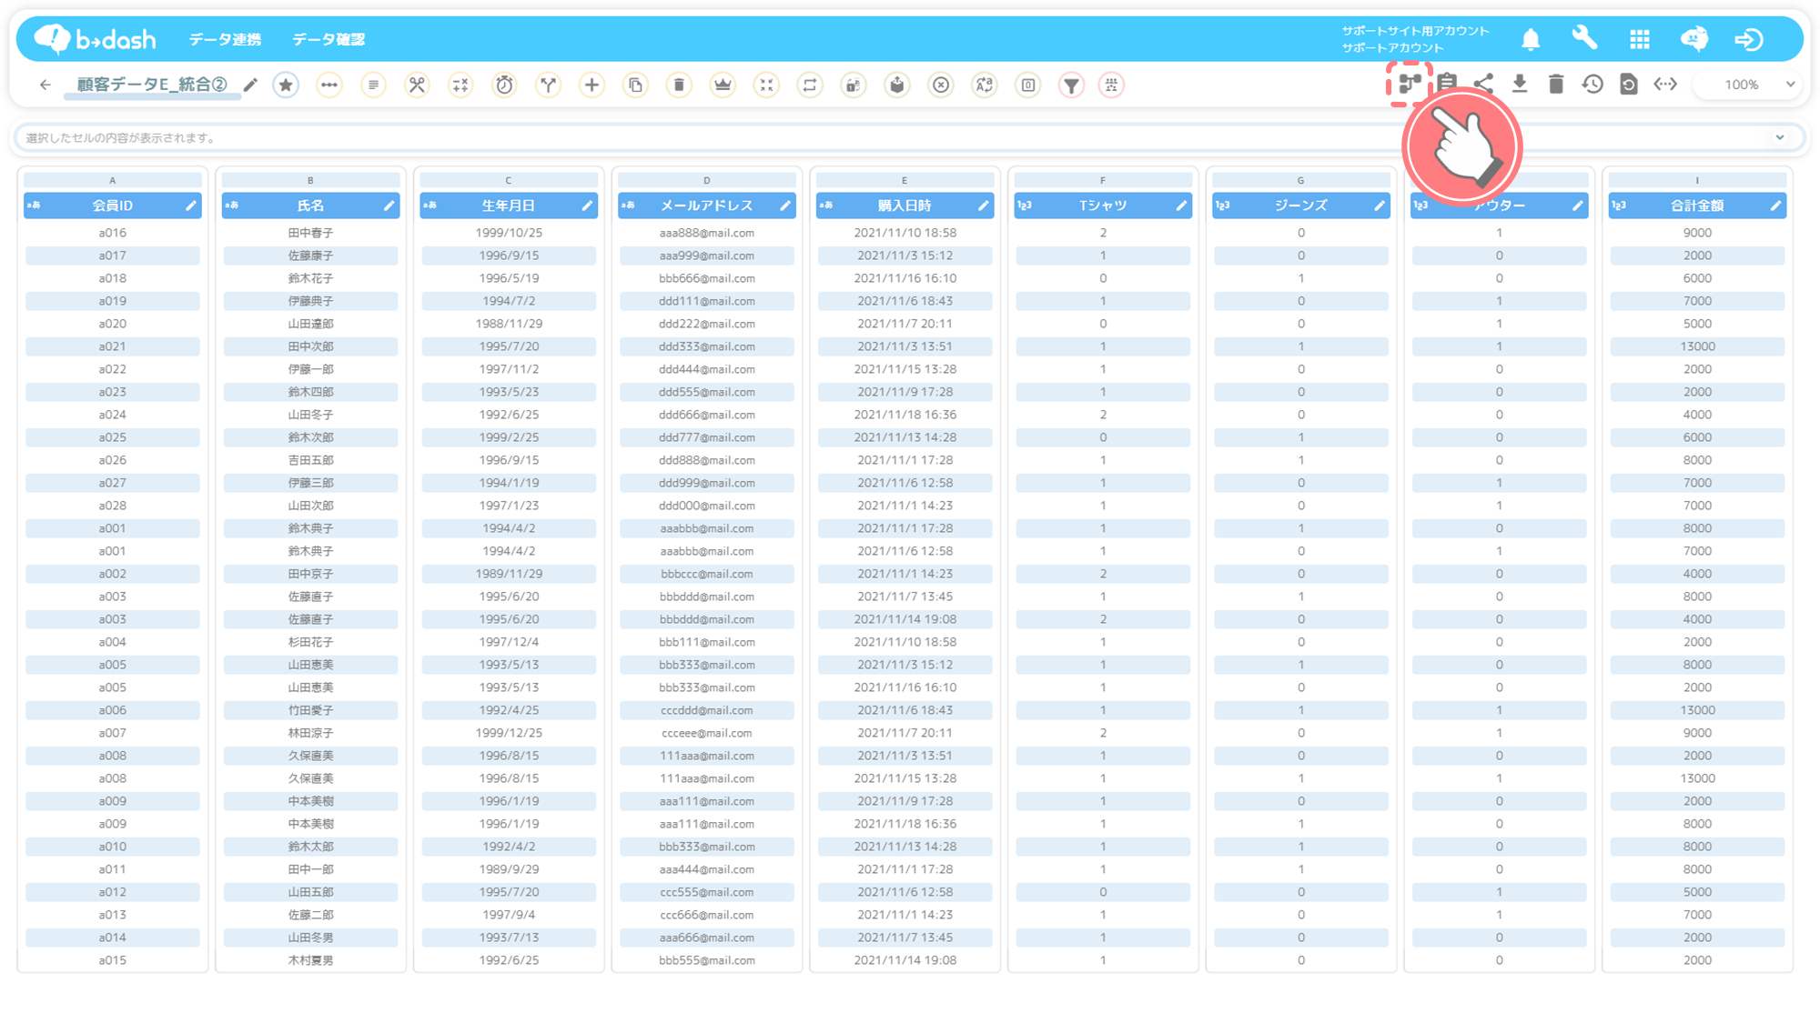
Task: Edit the メールアドレス column header pencil
Action: (x=784, y=206)
